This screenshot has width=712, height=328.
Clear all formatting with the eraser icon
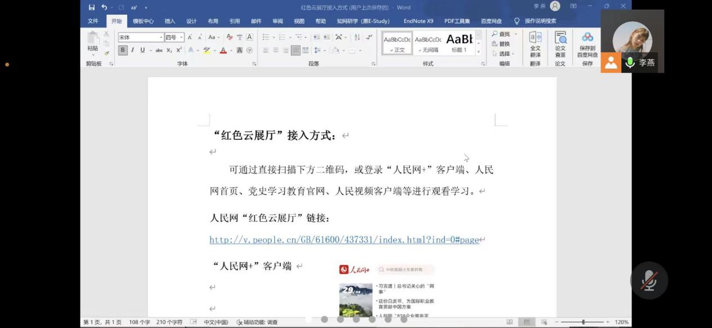pos(229,37)
